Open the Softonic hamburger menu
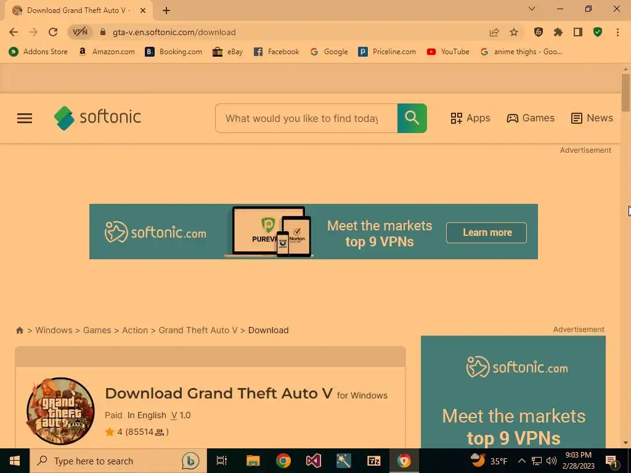Screen dimensions: 631x473 pyautogui.click(x=25, y=118)
